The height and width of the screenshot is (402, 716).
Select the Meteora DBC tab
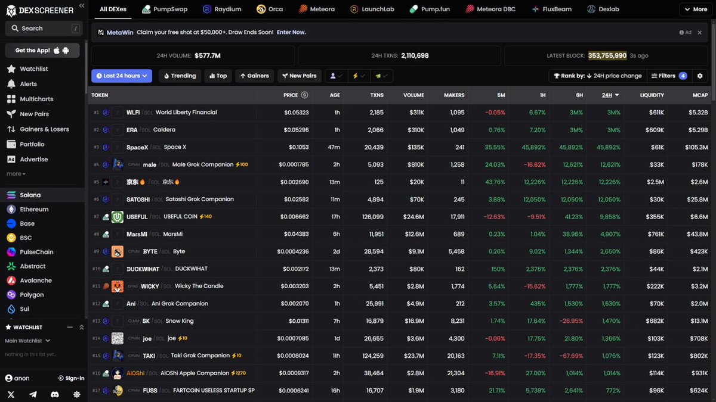pyautogui.click(x=490, y=10)
